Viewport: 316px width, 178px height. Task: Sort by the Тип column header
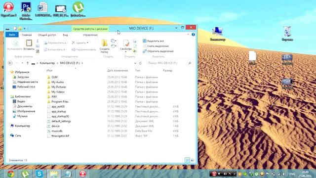(x=138, y=70)
